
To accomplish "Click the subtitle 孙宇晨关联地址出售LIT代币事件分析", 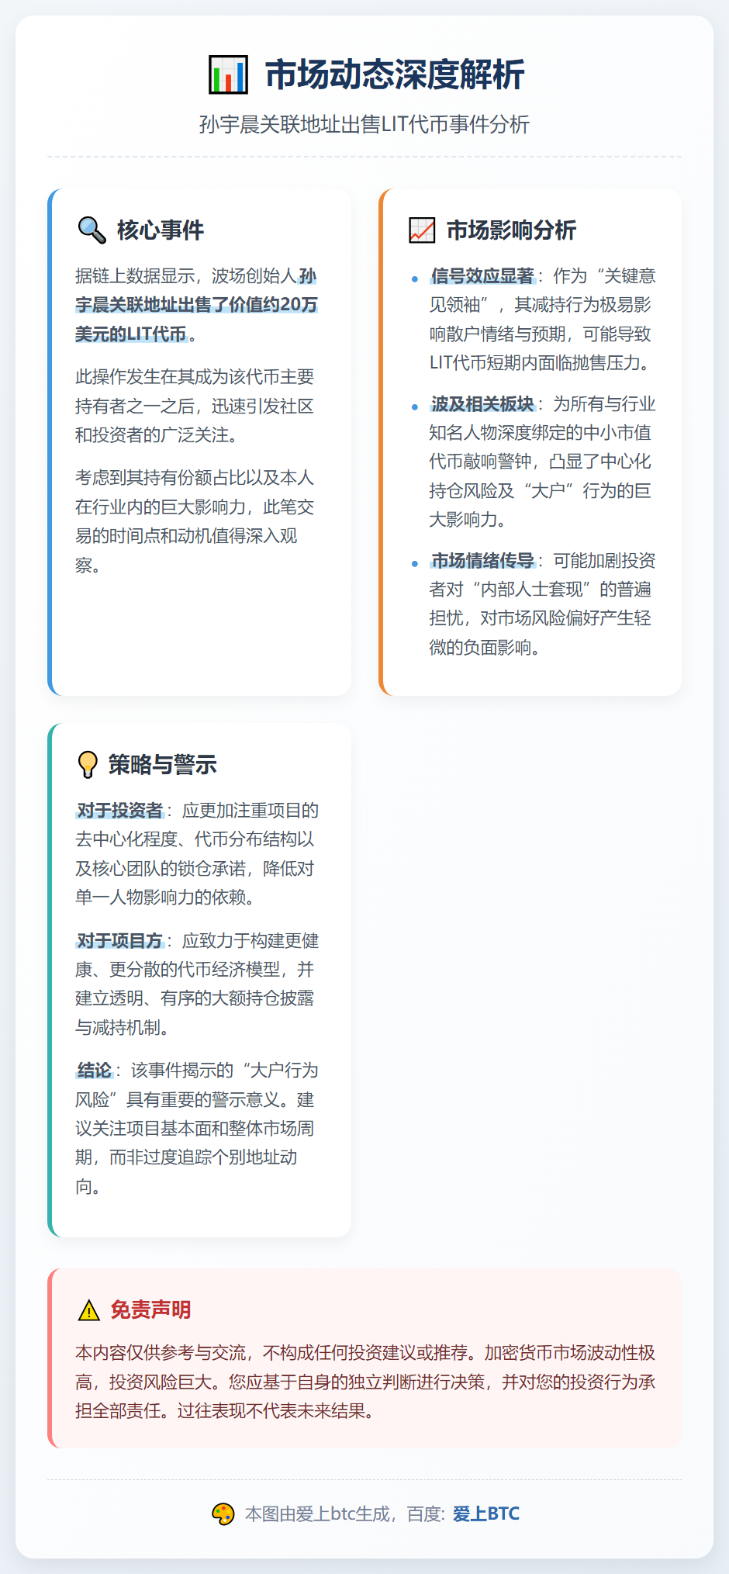I will pyautogui.click(x=364, y=124).
